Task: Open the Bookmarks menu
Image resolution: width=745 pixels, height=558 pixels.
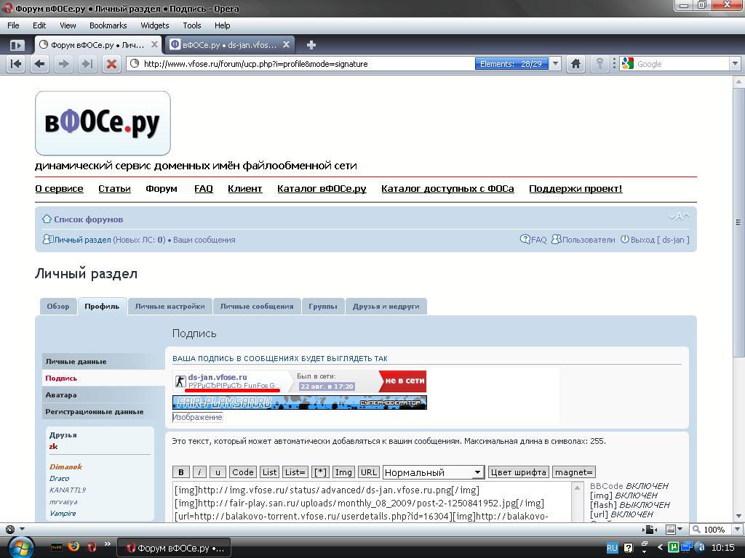Action: click(x=108, y=25)
